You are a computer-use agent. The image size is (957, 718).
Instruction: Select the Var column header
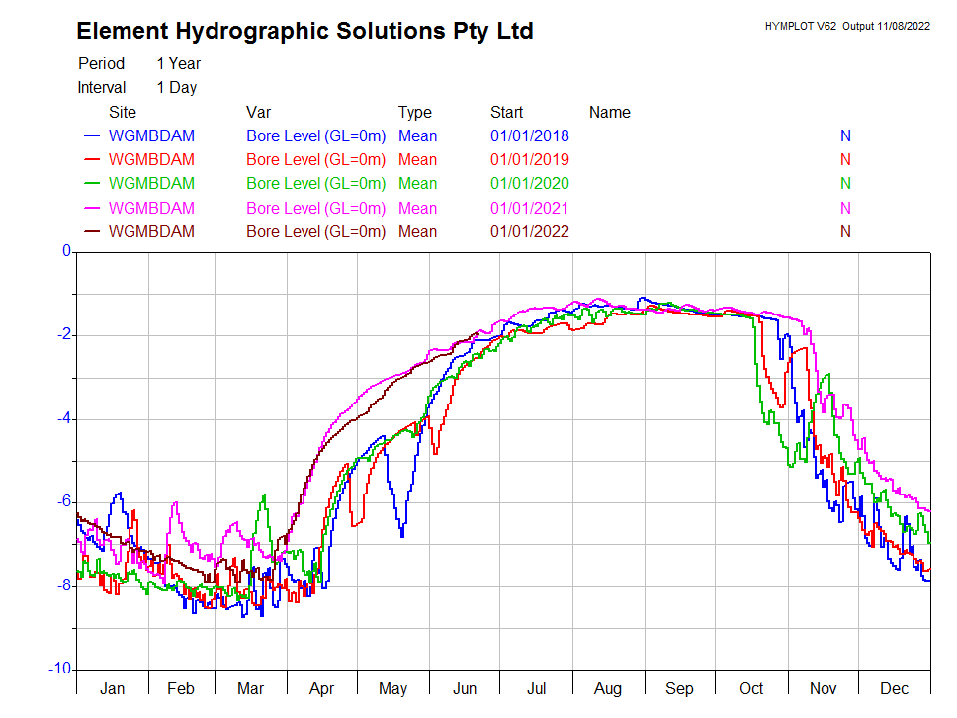tap(258, 112)
